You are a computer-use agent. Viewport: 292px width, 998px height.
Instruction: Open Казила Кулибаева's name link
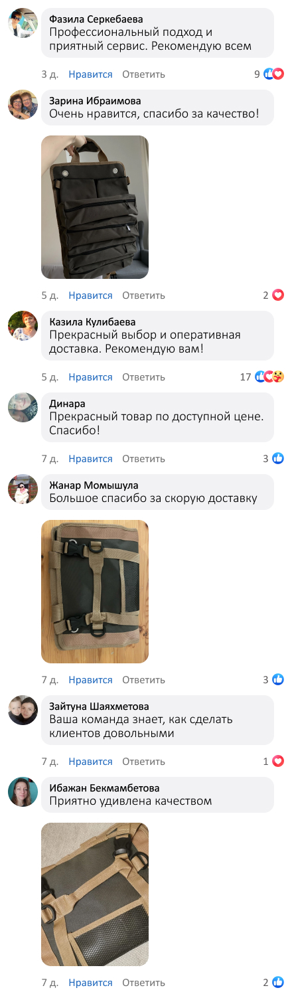tap(92, 322)
